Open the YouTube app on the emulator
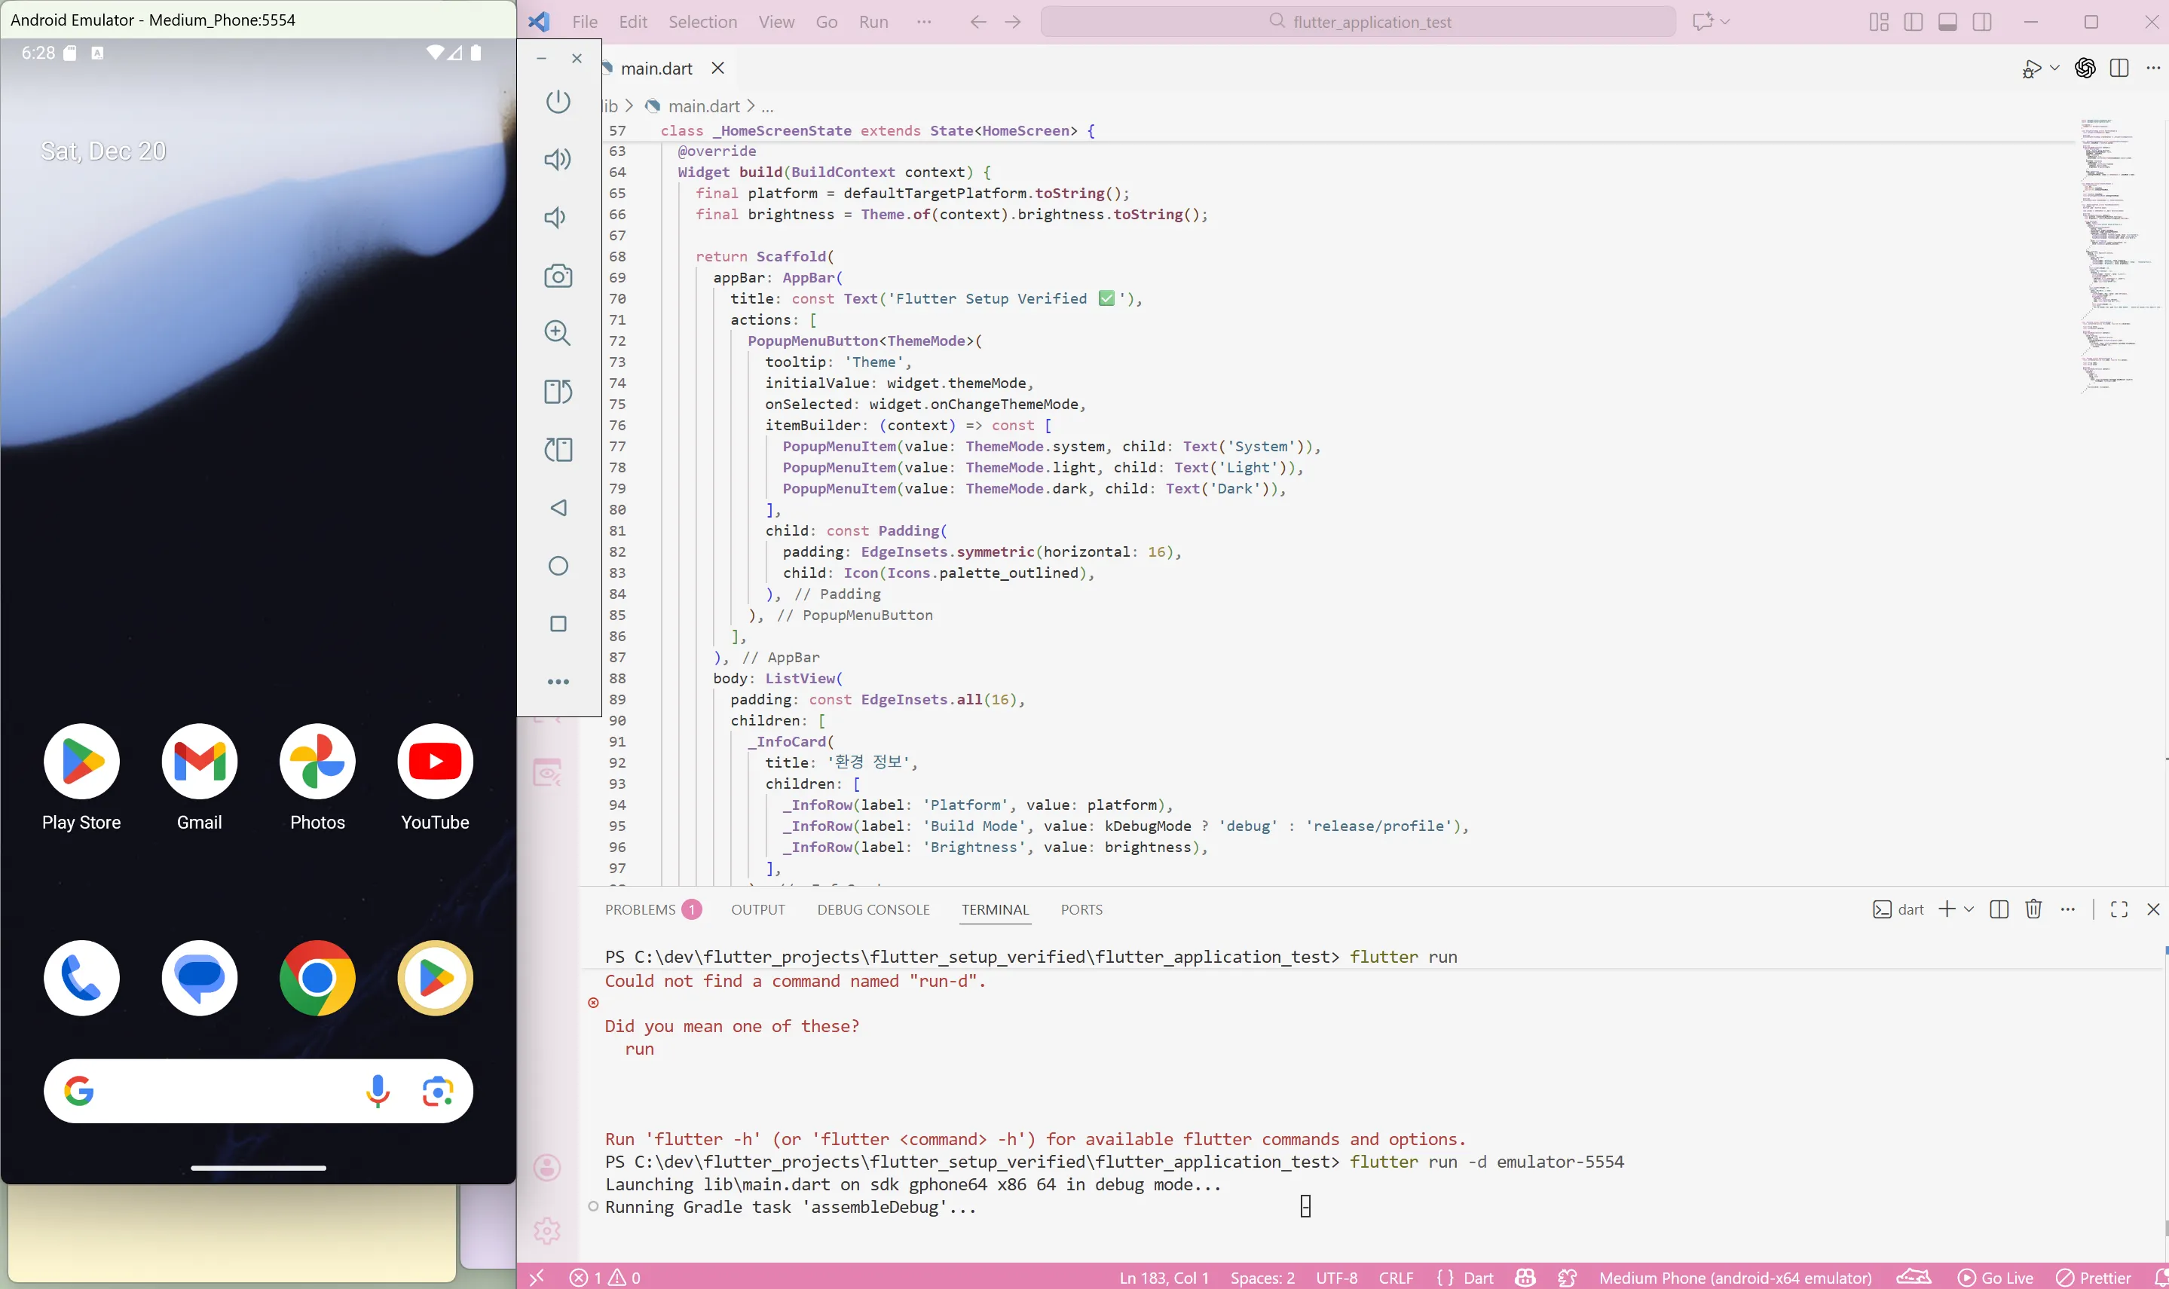 [434, 762]
